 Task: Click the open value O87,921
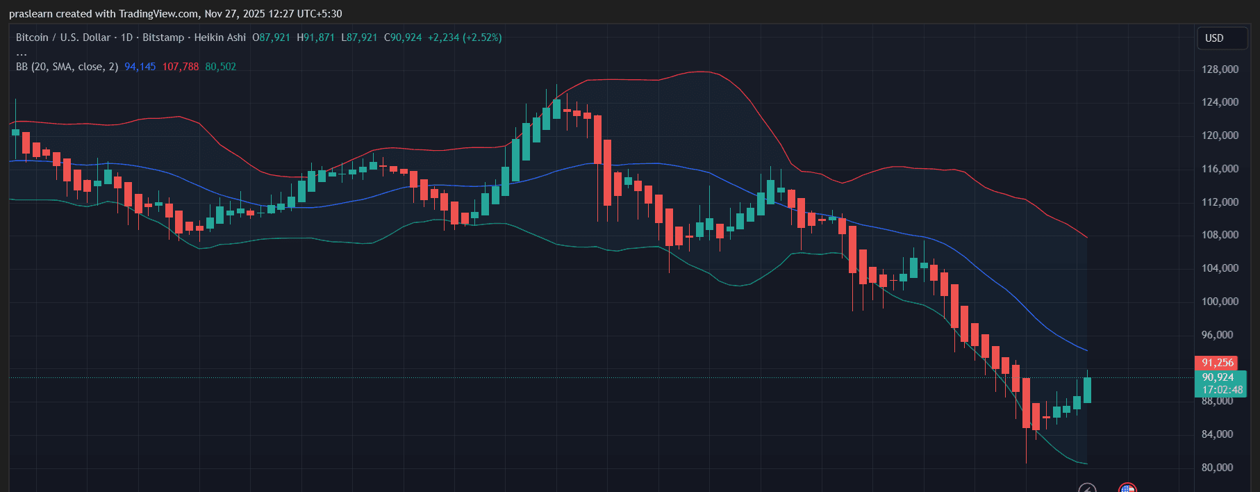point(271,38)
